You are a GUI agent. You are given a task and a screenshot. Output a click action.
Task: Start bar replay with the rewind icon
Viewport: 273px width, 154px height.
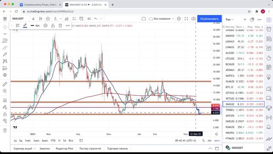tap(89, 19)
